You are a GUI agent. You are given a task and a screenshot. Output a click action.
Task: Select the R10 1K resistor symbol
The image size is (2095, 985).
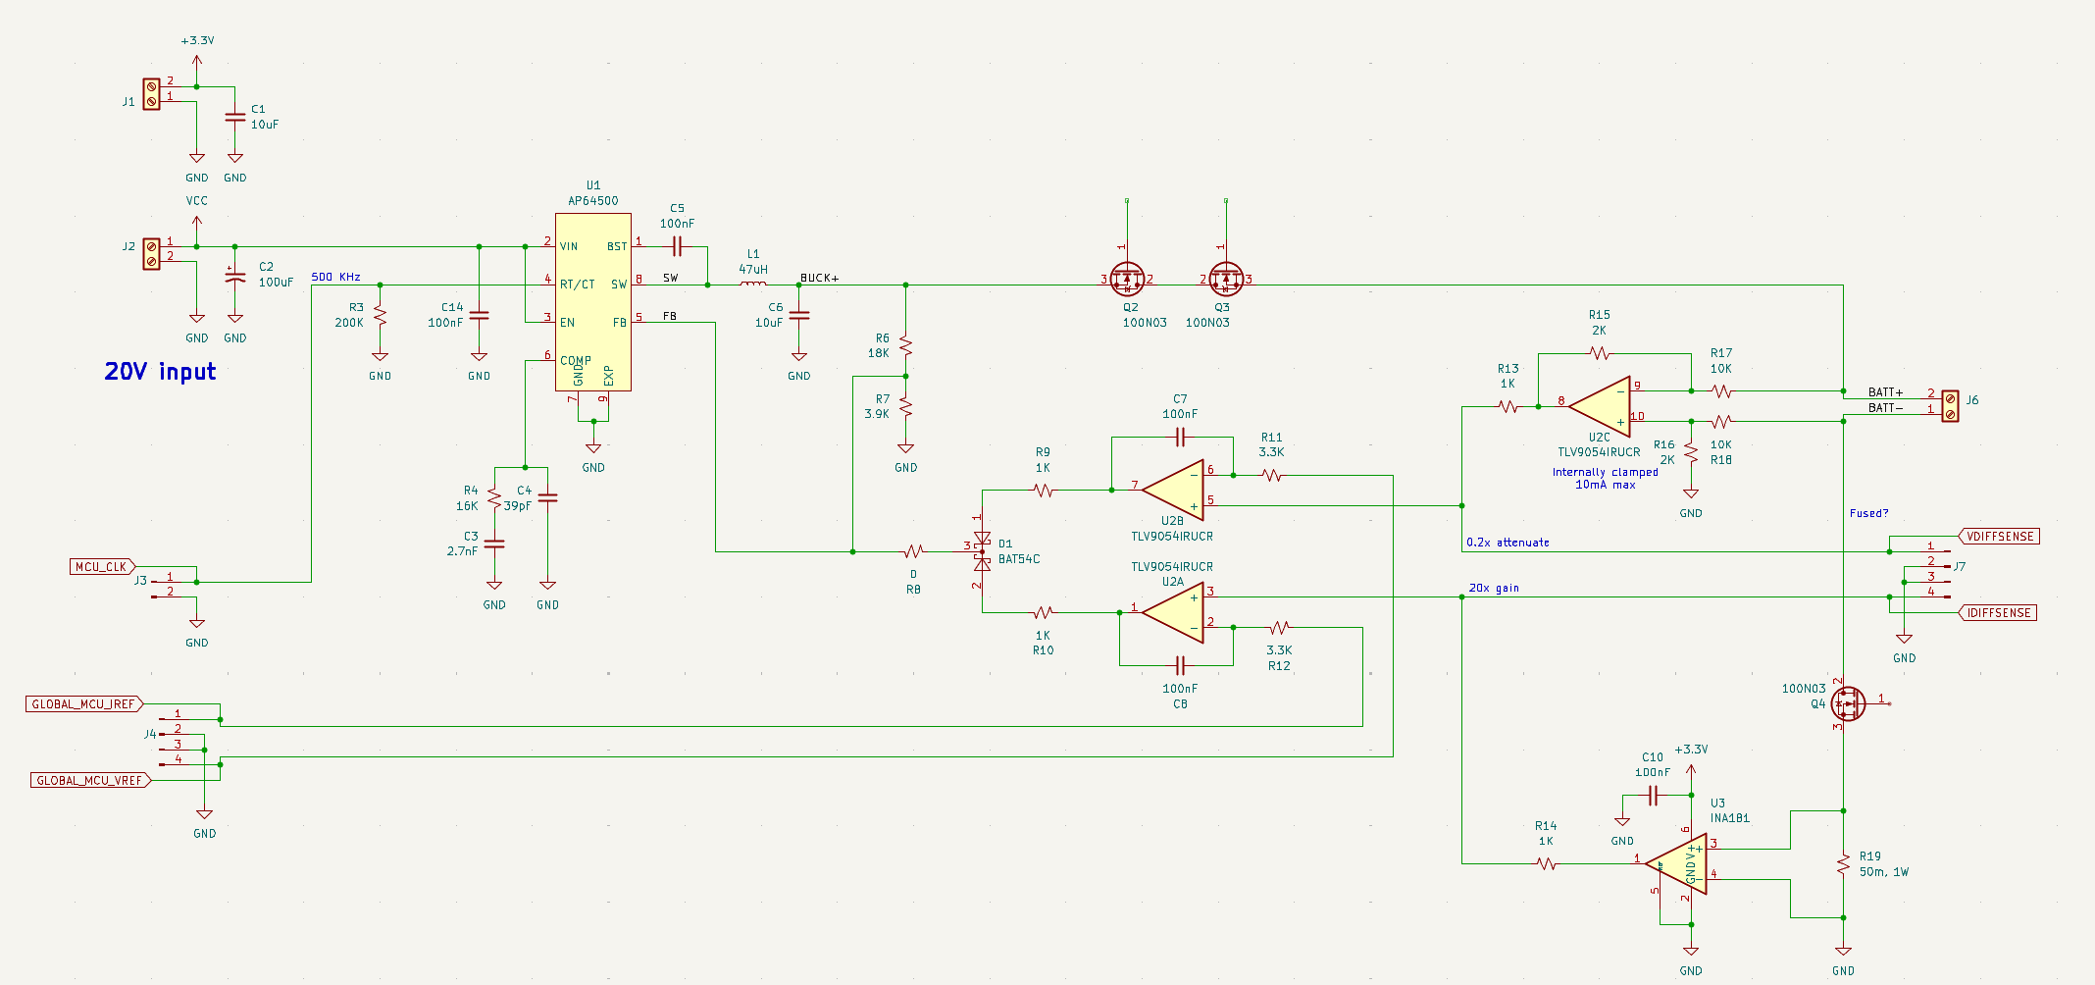[x=1043, y=612]
